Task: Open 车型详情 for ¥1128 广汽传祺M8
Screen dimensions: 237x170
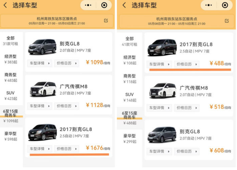Action: point(39,106)
